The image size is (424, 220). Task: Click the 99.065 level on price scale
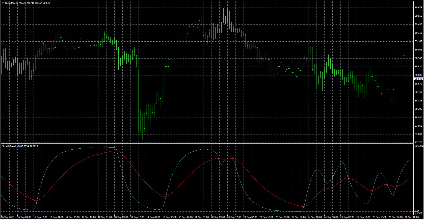click(x=418, y=50)
